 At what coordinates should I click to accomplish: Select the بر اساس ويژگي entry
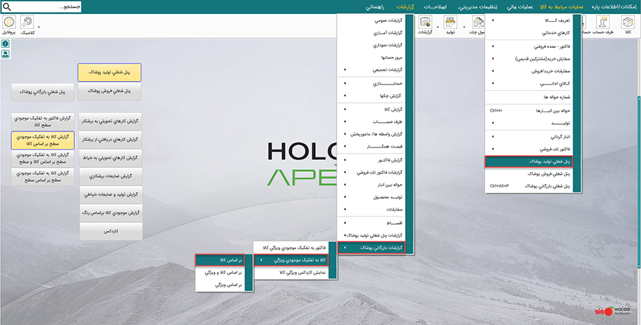[220, 285]
